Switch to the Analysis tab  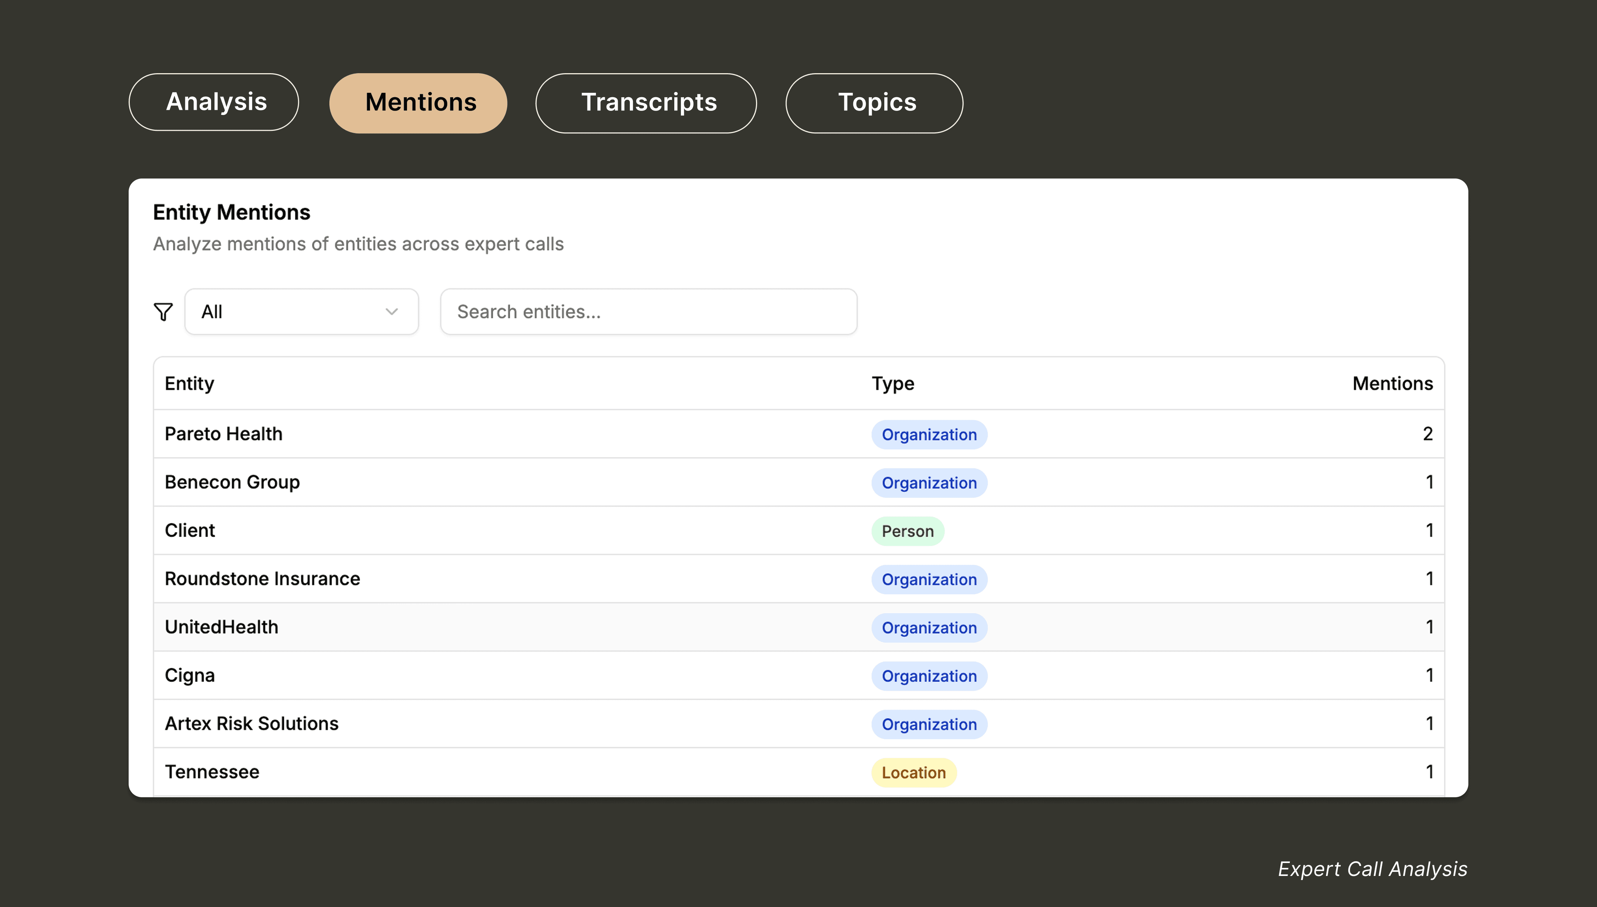214,102
